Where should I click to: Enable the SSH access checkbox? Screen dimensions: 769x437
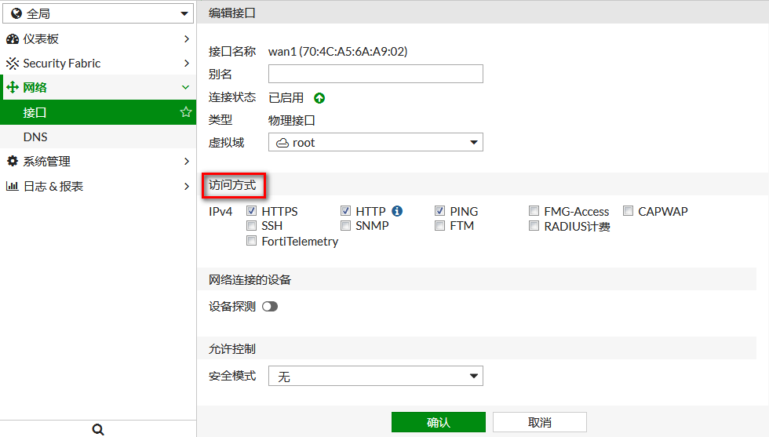click(x=252, y=226)
